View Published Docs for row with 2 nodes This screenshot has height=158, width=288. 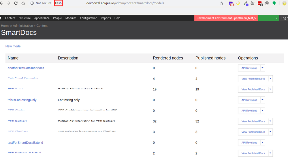pyautogui.click(x=253, y=153)
